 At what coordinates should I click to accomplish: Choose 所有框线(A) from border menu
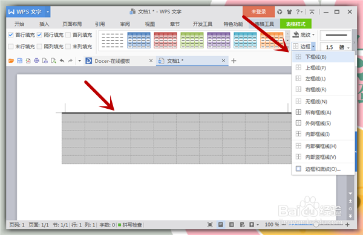pos(323,112)
